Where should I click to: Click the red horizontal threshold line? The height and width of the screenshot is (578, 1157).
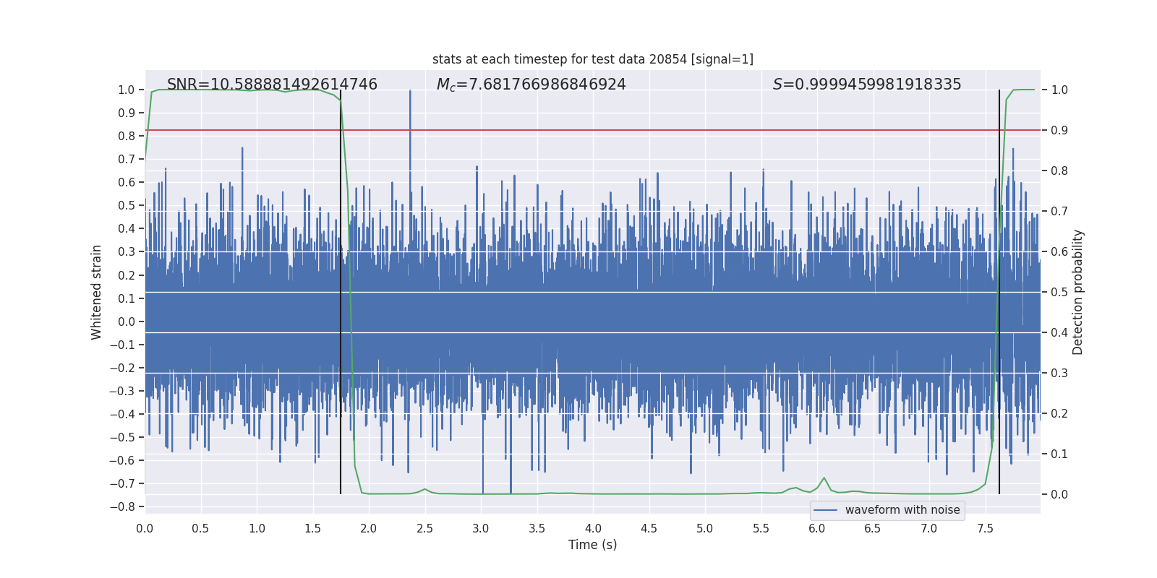tap(593, 130)
